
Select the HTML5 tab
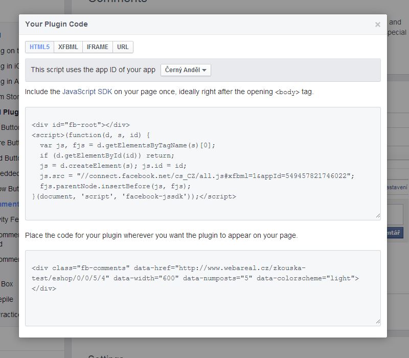point(40,47)
